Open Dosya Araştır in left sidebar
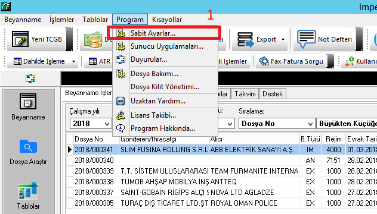 28,152
